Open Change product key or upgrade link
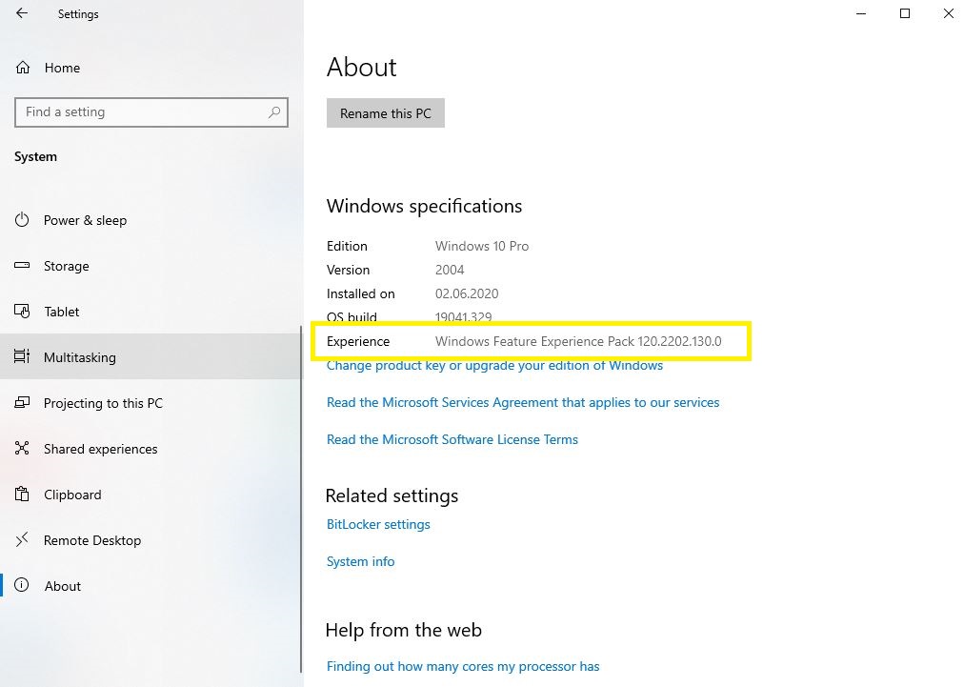Screen dimensions: 964x687 494,366
